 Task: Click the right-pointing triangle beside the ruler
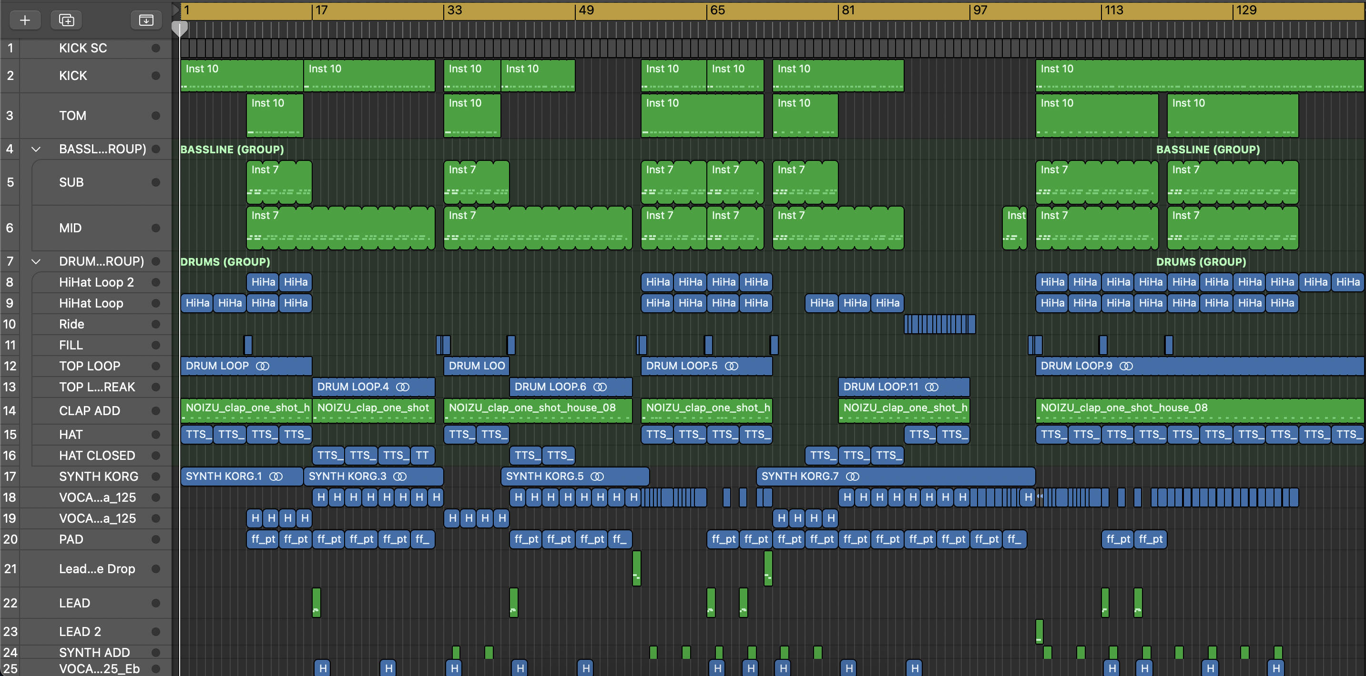click(x=175, y=10)
